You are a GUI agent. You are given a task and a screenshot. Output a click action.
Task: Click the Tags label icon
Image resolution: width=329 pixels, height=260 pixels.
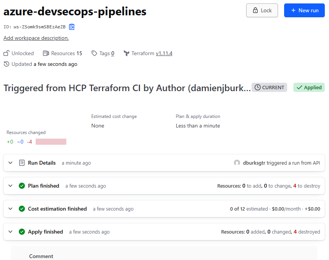point(94,53)
